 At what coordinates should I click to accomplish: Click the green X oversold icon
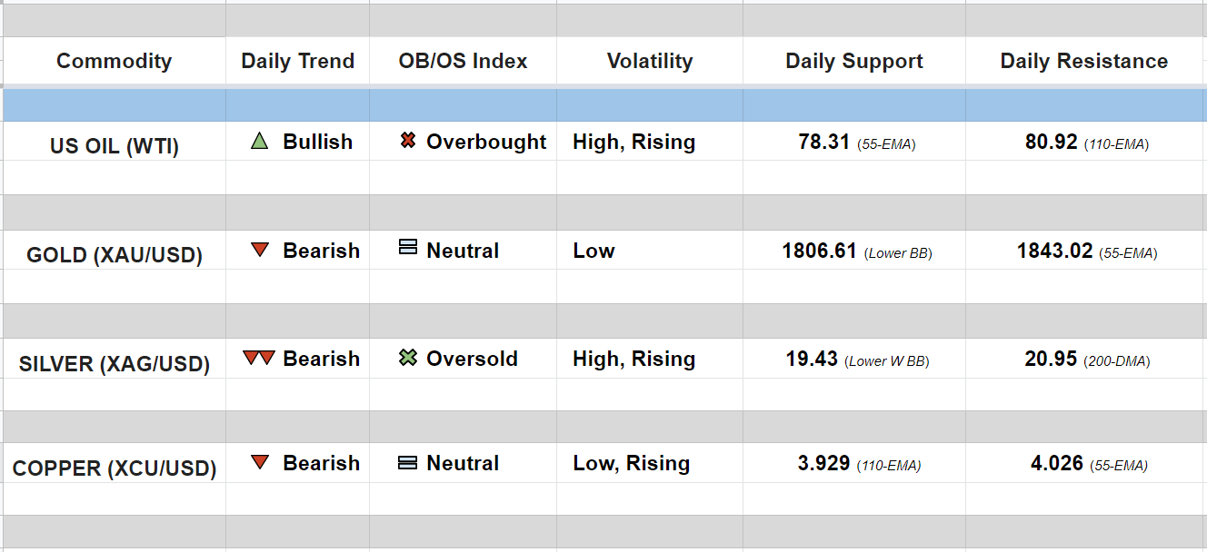click(x=408, y=358)
